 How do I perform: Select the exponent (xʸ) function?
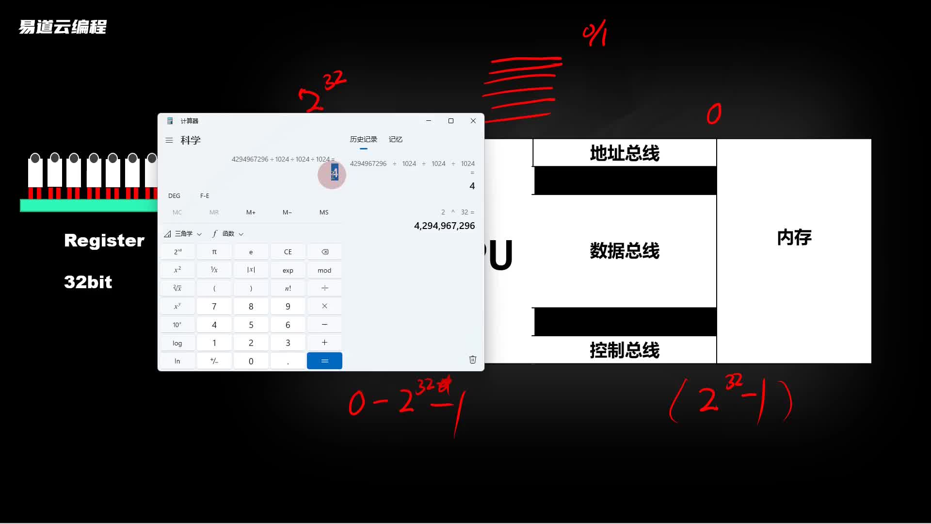coord(177,306)
